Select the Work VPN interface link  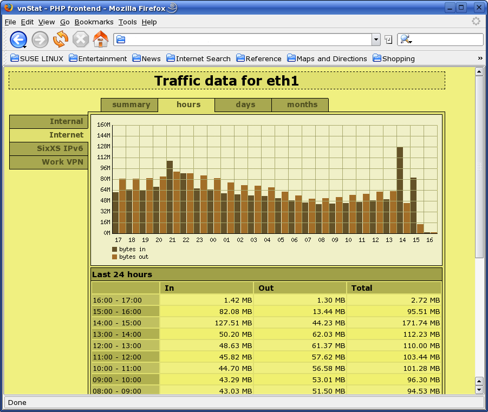pyautogui.click(x=49, y=162)
